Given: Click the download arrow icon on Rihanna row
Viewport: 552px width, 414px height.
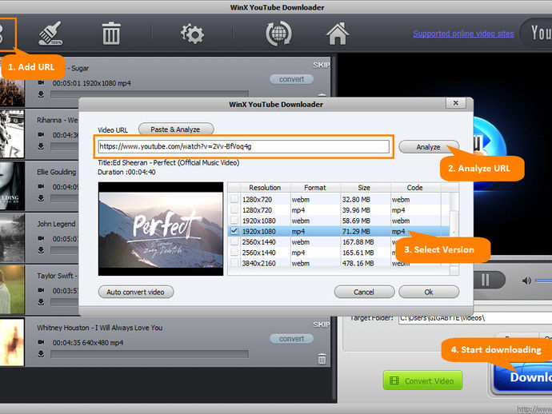Looking at the screenshot, I should coord(41,146).
